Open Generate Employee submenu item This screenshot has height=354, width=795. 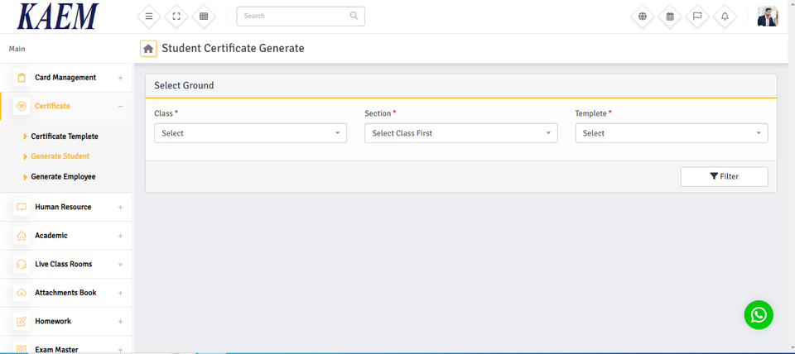coord(63,177)
